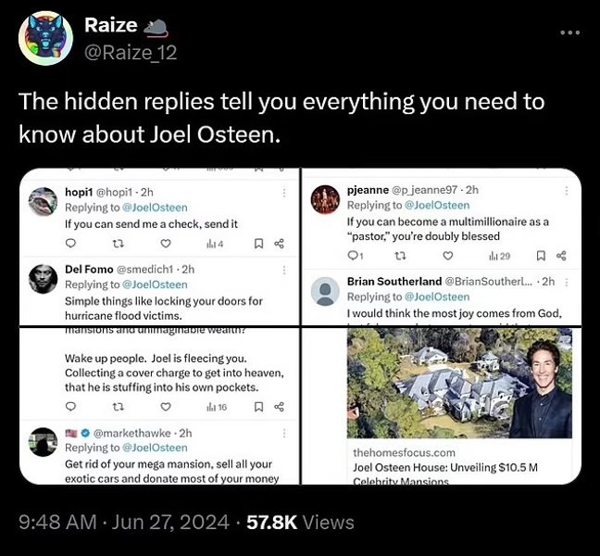Image resolution: width=600 pixels, height=556 pixels.
Task: Like hopi1's reply with the heart icon
Action: point(166,244)
